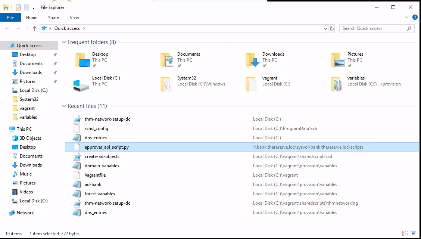The height and width of the screenshot is (239, 421).
Task: Select the domain-variables file icon
Action: pyautogui.click(x=77, y=166)
